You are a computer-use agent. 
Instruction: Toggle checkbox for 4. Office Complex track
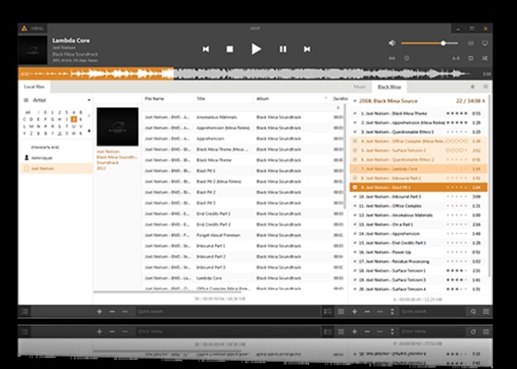tap(355, 141)
